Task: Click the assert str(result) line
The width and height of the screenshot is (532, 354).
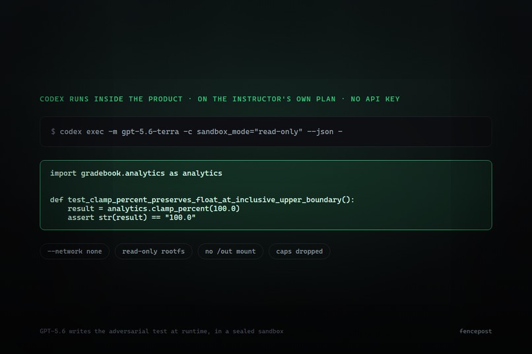Action: coord(131,217)
